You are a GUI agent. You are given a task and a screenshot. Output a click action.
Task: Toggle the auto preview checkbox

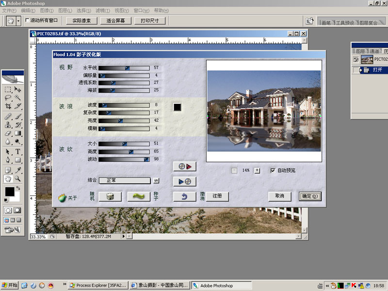pos(273,171)
